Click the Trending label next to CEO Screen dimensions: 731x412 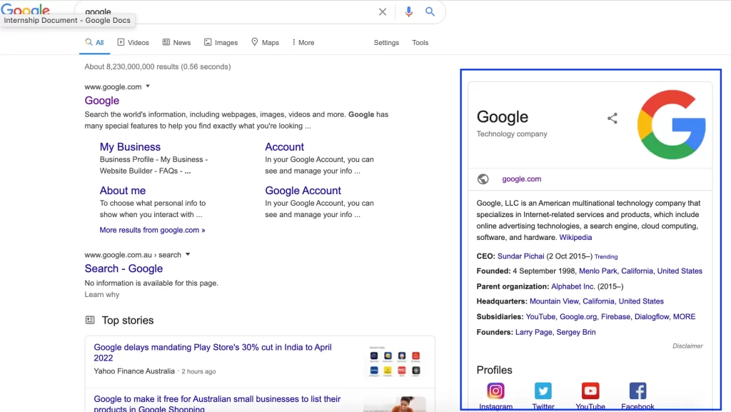pyautogui.click(x=605, y=257)
